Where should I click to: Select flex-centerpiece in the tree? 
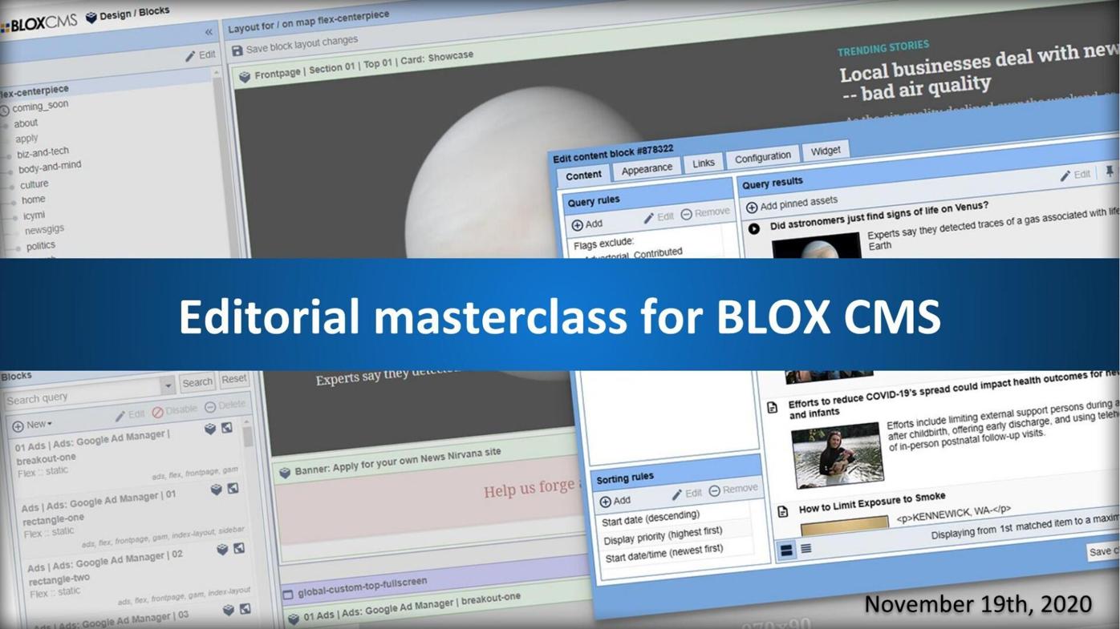click(34, 90)
